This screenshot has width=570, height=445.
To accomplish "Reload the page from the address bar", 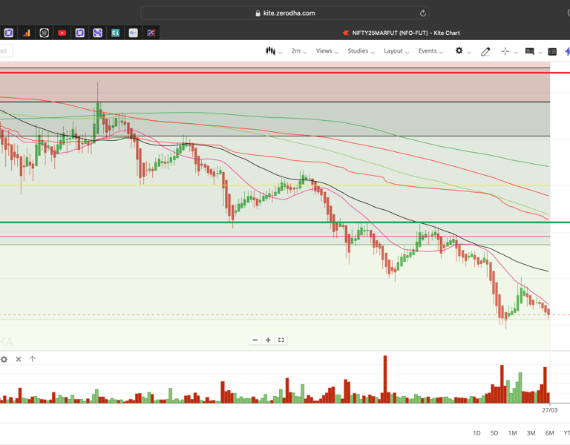I will (423, 13).
